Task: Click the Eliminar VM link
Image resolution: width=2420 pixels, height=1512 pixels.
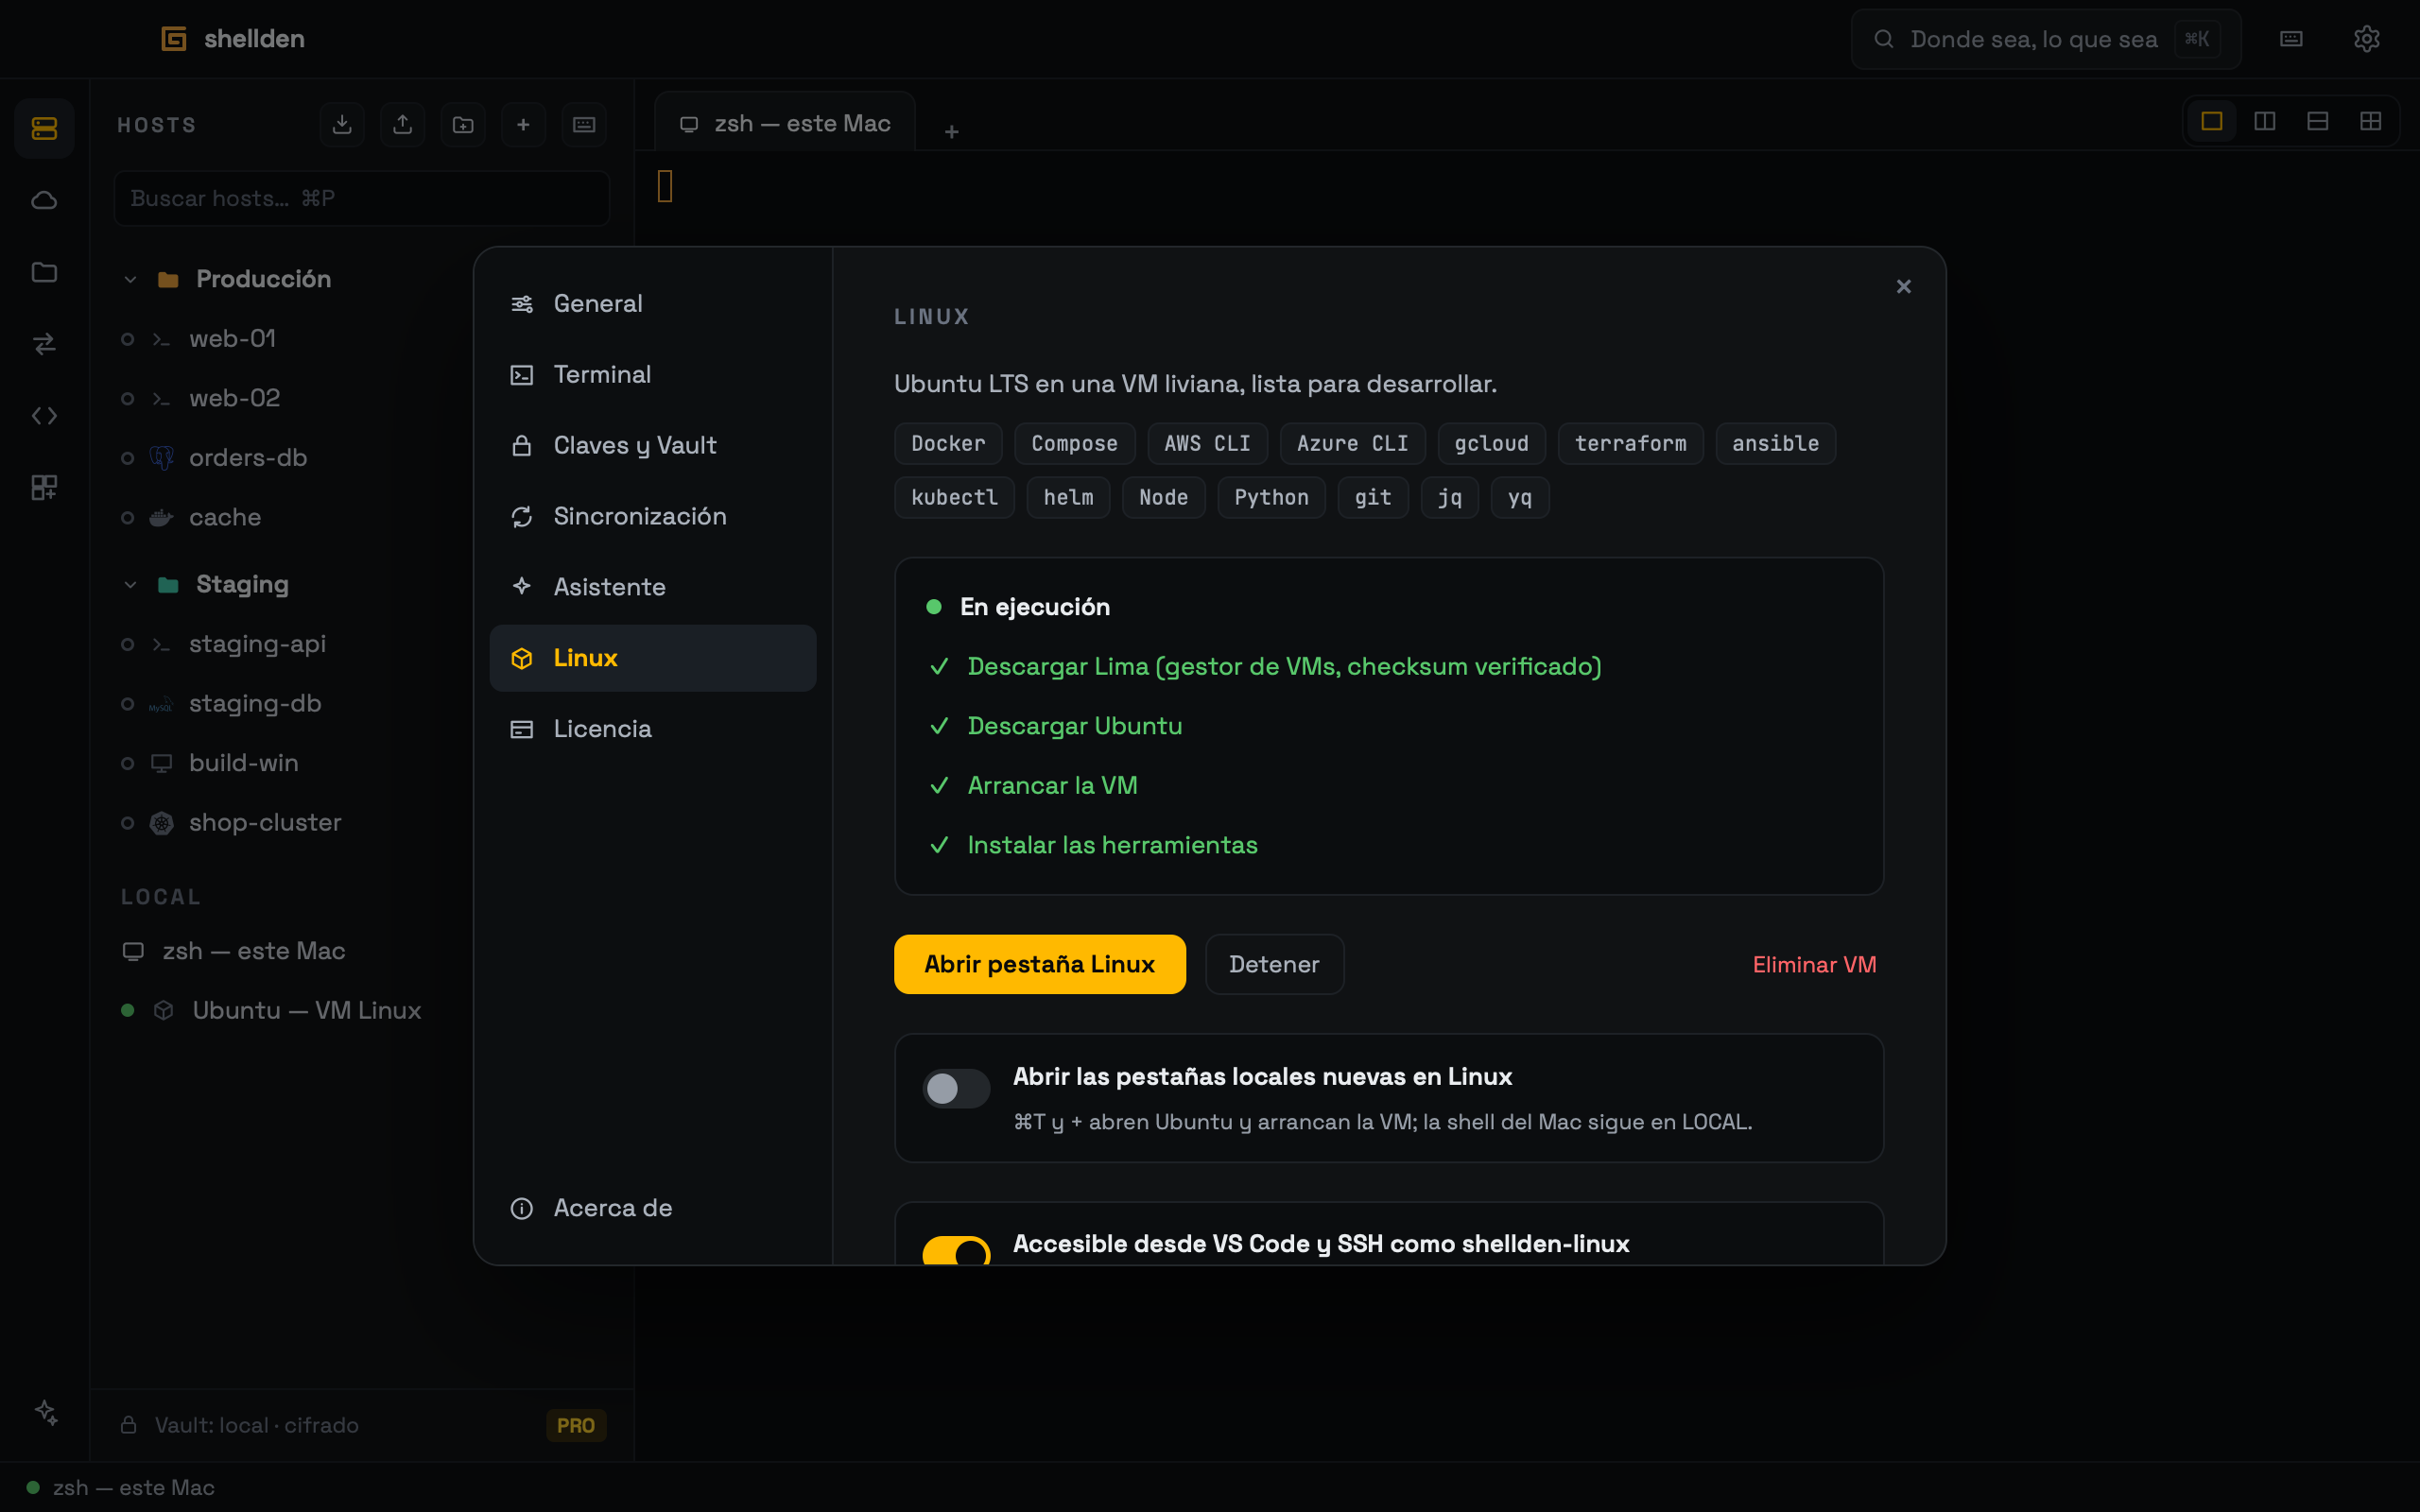Action: point(1814,965)
